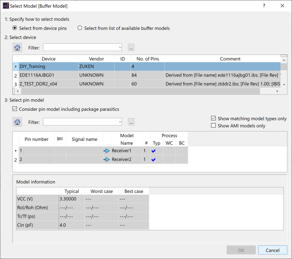Uncheck 'Show matching model types only'
The image size is (292, 259).
[x=213, y=118]
